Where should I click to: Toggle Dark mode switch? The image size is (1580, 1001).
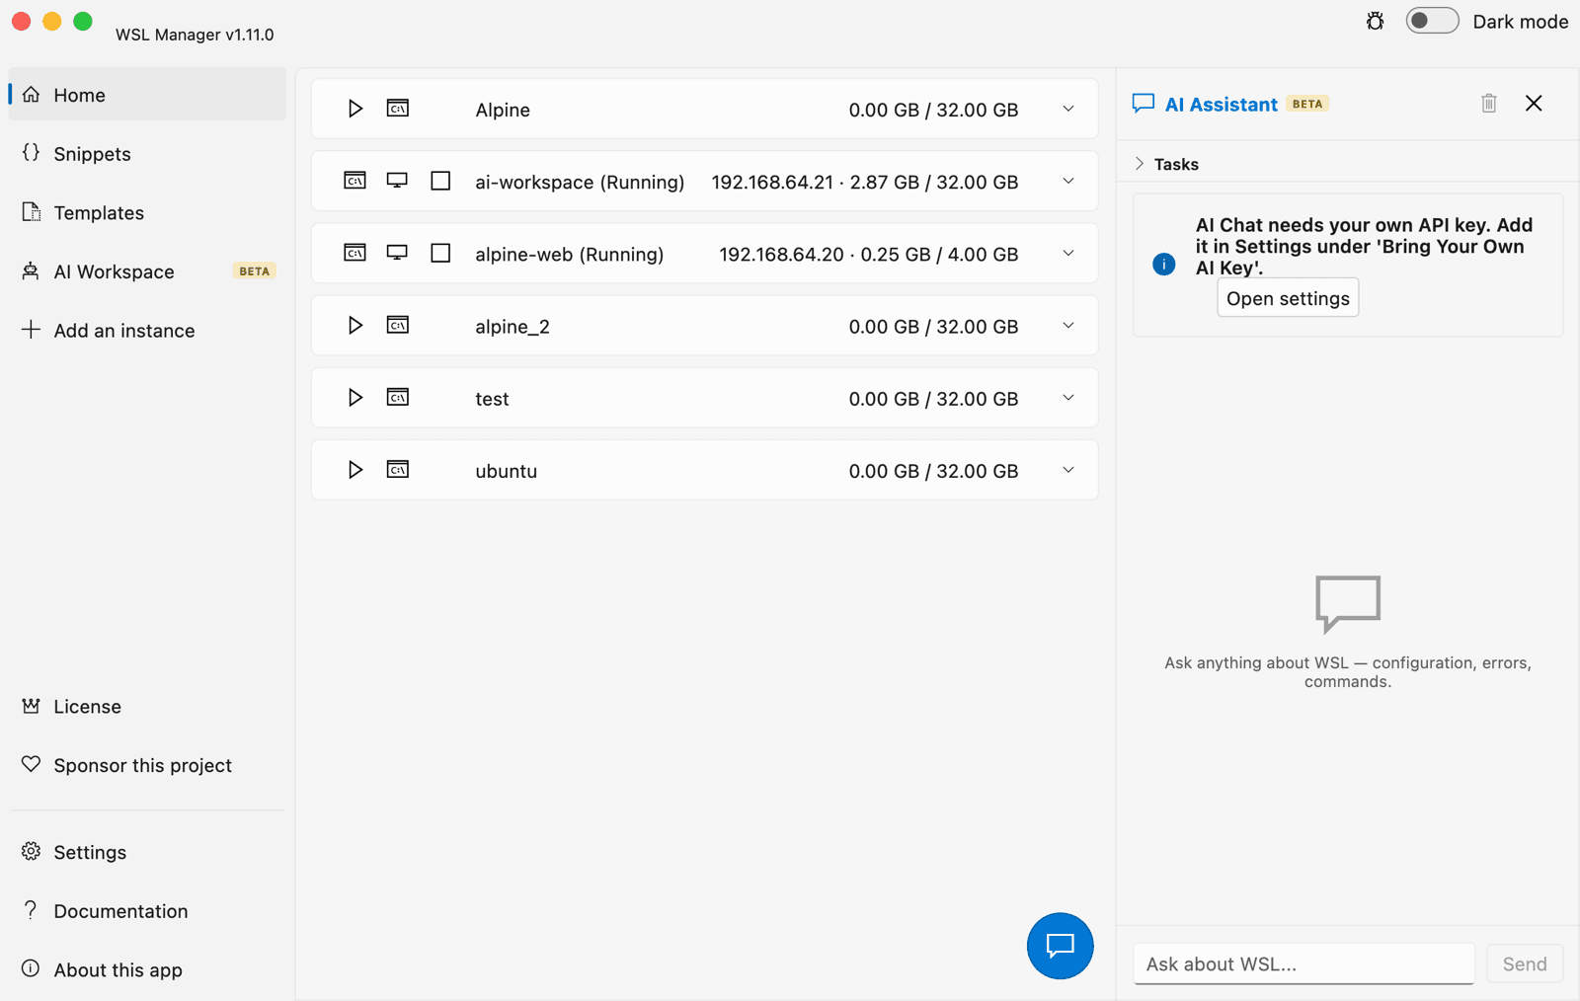tap(1432, 21)
